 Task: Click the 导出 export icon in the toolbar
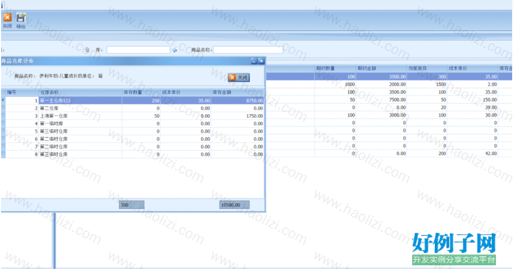pyautogui.click(x=21, y=20)
